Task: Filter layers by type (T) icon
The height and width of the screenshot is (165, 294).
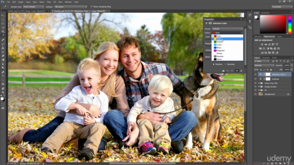Action: [281, 61]
